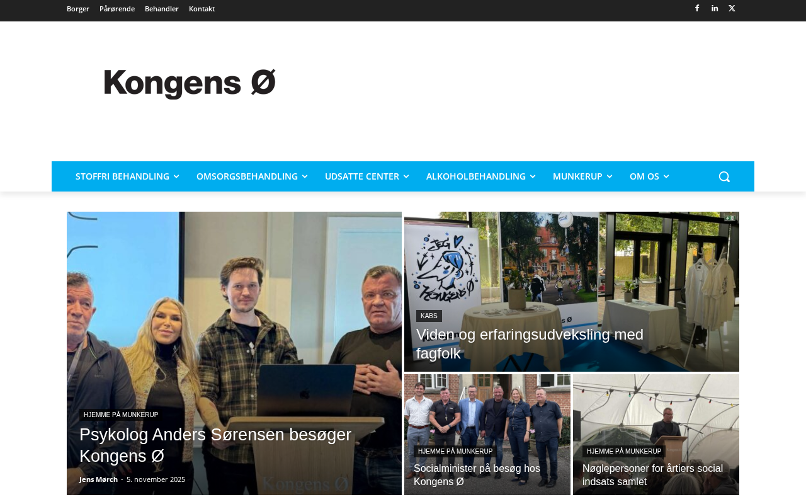Expand the Omsorgsbehandling dropdown menu
The image size is (806, 504).
(x=252, y=176)
